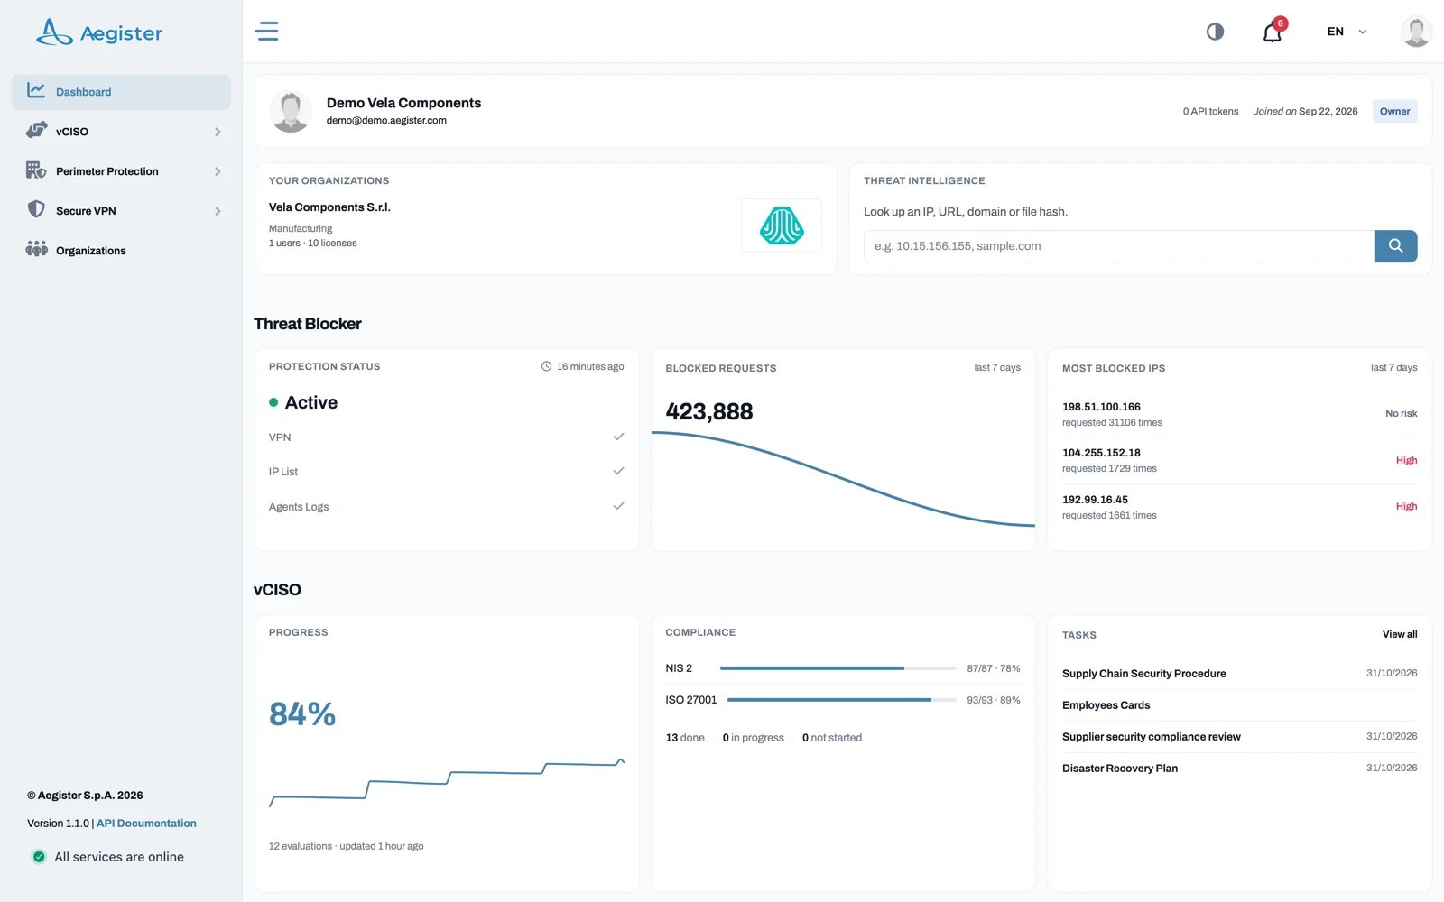Viewport: 1444px width, 902px height.
Task: Open user avatar menu in header
Action: coord(1416,32)
